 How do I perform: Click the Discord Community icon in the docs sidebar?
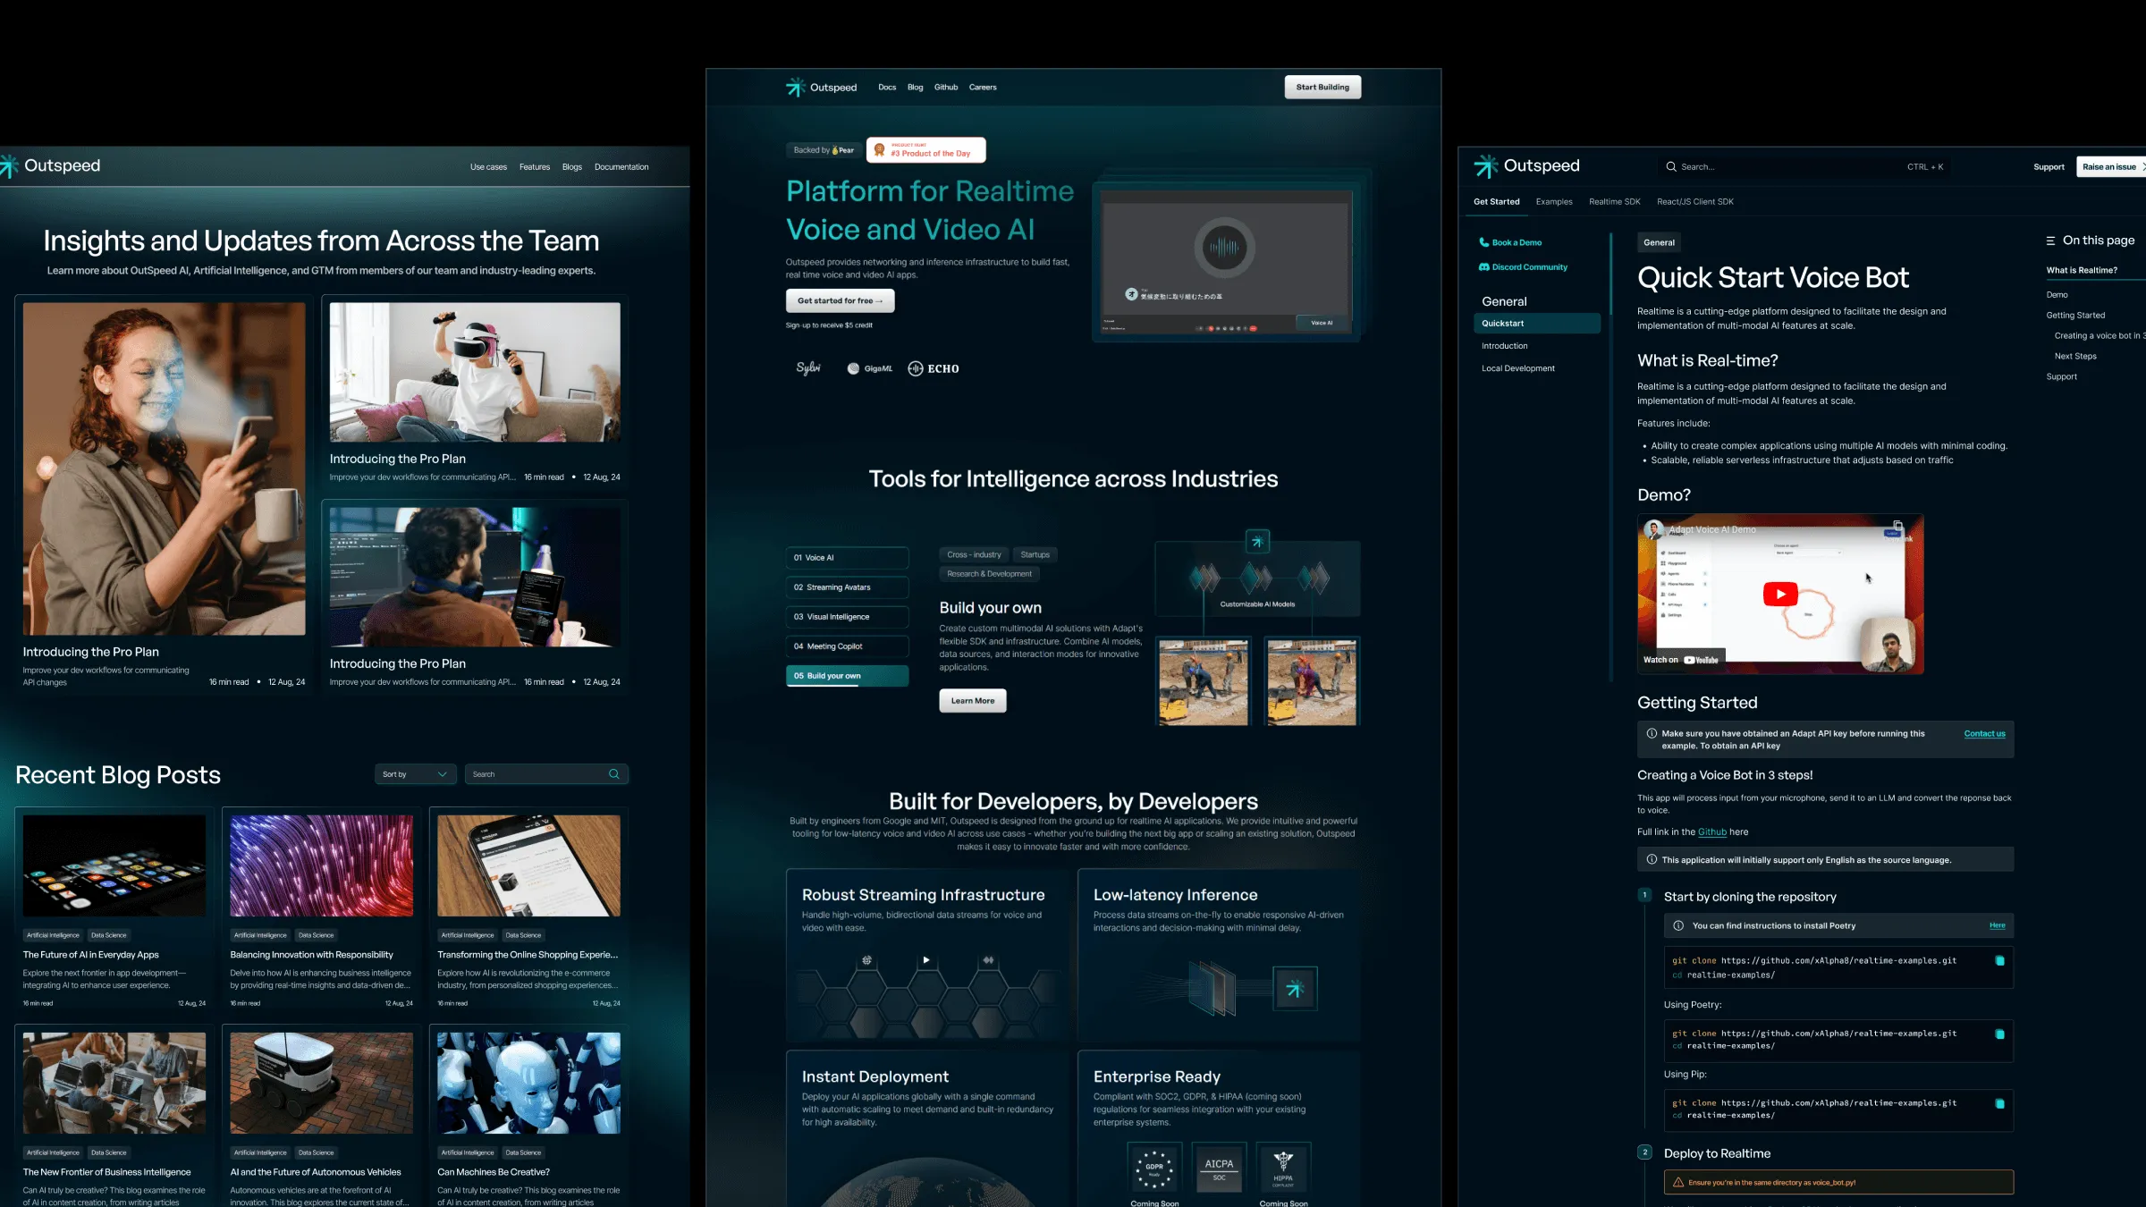pos(1483,267)
